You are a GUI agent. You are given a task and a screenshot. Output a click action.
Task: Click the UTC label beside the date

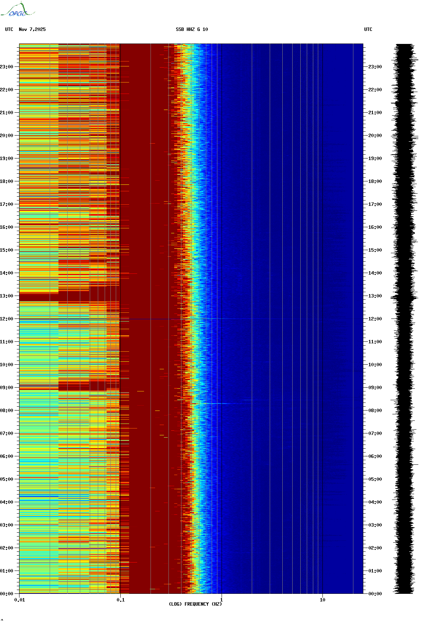click(9, 29)
